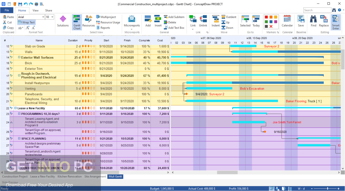Open the Reports view
Screen dimensions: 345x191
pyautogui.click(x=103, y=28)
